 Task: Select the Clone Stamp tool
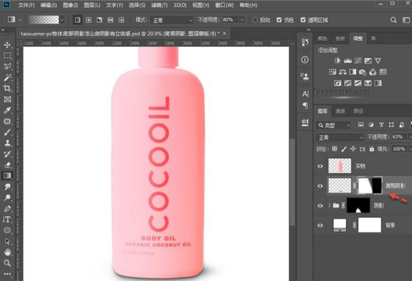7,143
